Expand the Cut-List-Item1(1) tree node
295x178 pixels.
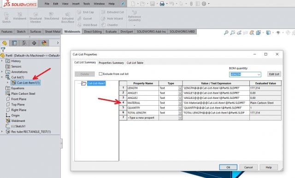click(8, 83)
